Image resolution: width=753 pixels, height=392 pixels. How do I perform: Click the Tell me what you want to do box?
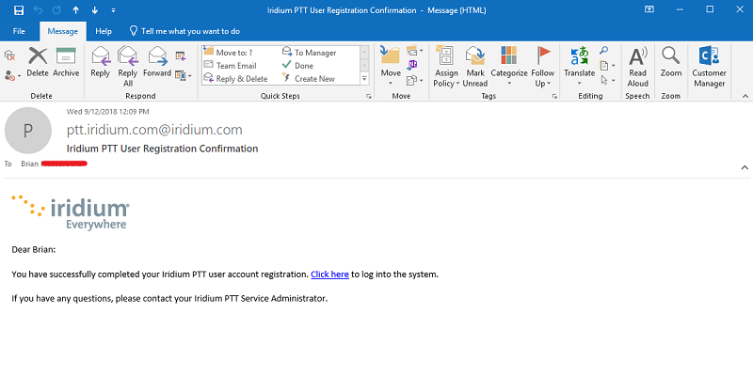coord(184,31)
